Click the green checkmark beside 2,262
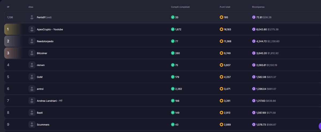Screen dimensions: 321x132 [173, 89]
